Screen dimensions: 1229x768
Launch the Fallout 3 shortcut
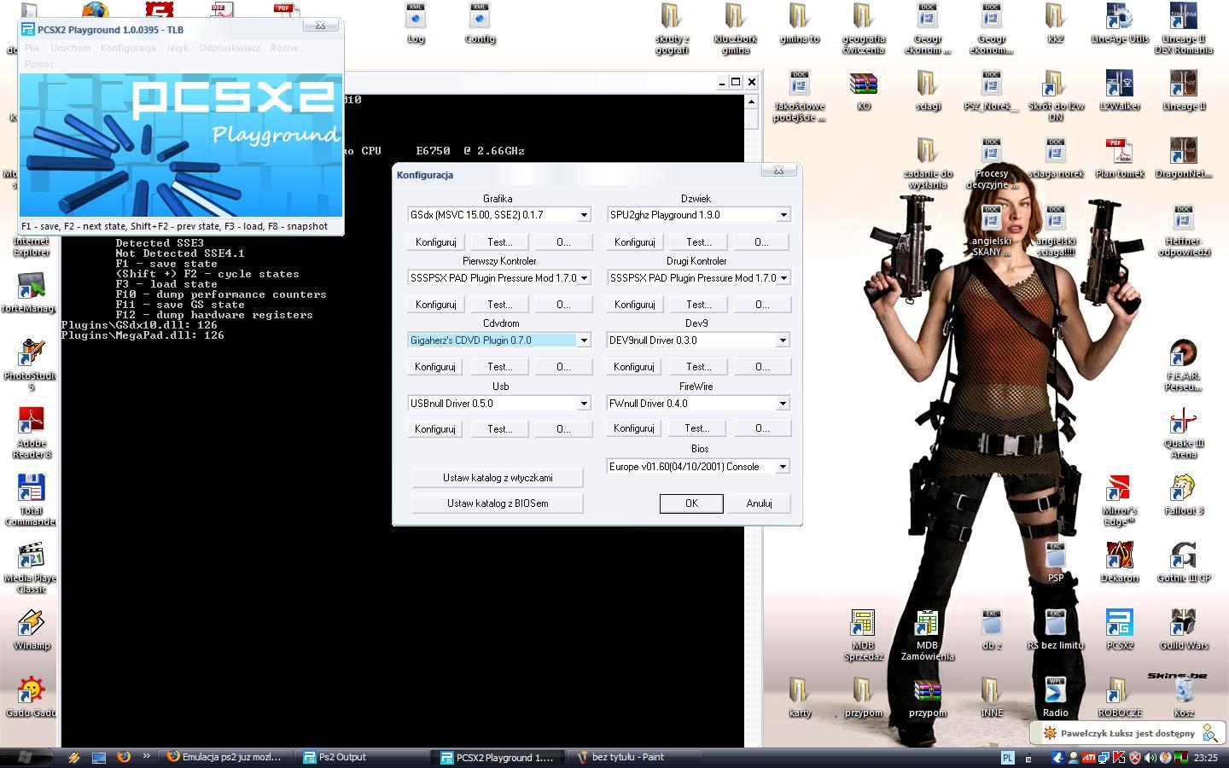tap(1183, 495)
